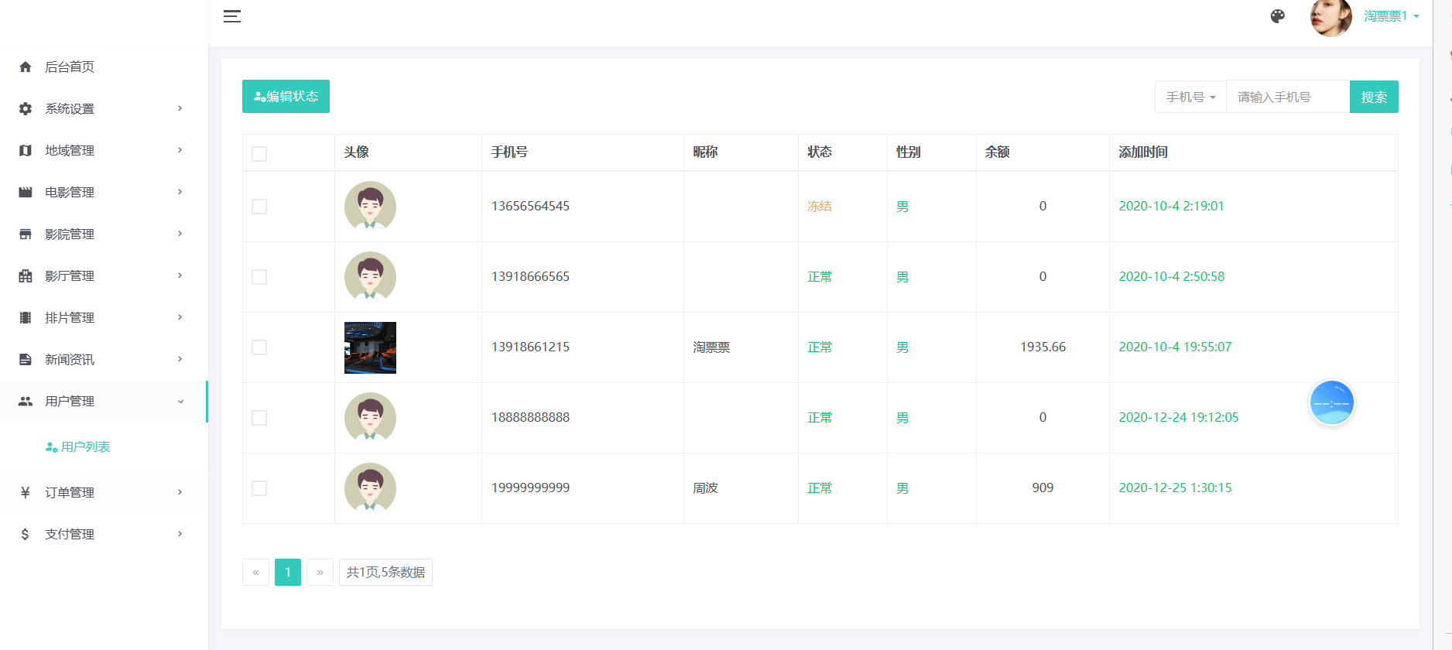
Task: Click the yen icon beside 订单管理
Action: (x=26, y=493)
